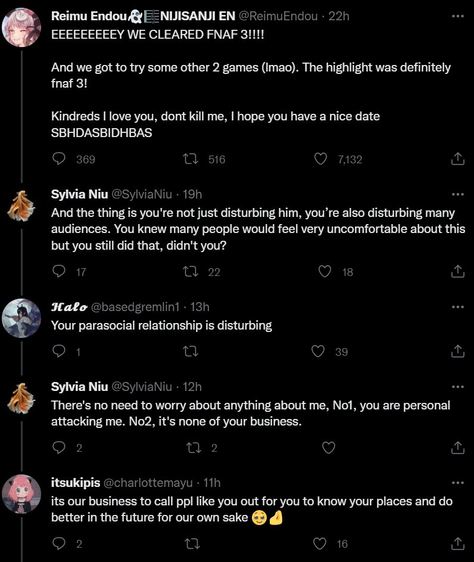Image resolution: width=474 pixels, height=562 pixels.
Task: Open more options on itsukipis's tweet
Action: (x=457, y=482)
